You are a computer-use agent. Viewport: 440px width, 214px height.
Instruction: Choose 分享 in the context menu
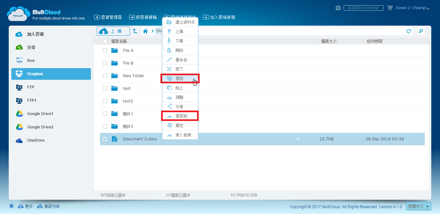pyautogui.click(x=180, y=107)
